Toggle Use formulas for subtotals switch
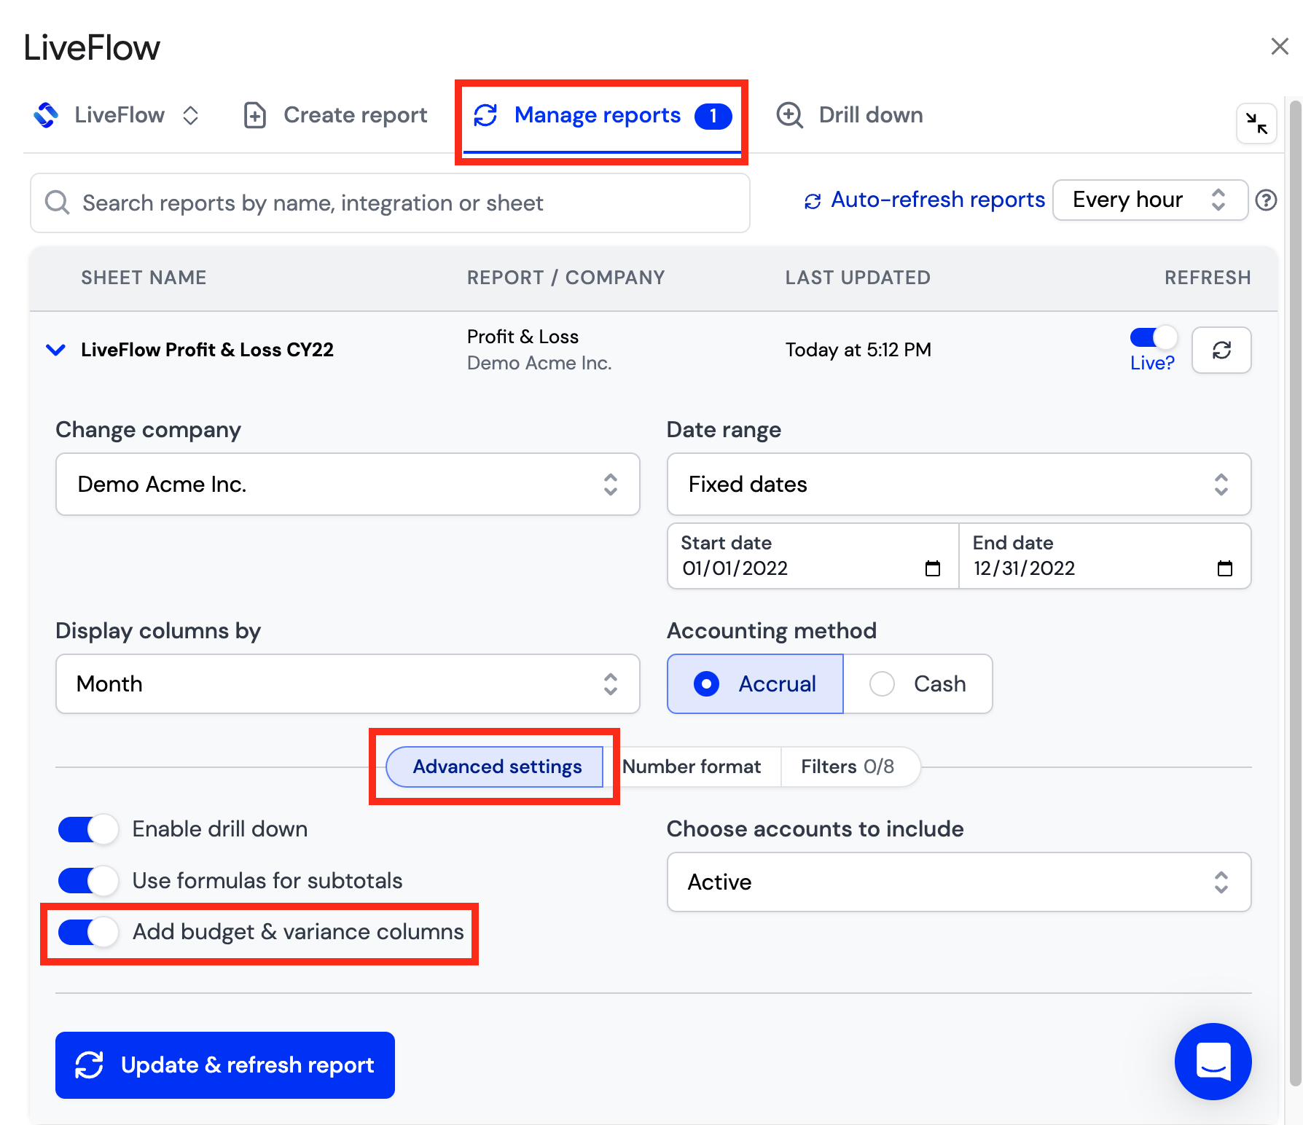1303x1125 pixels. pyautogui.click(x=88, y=880)
